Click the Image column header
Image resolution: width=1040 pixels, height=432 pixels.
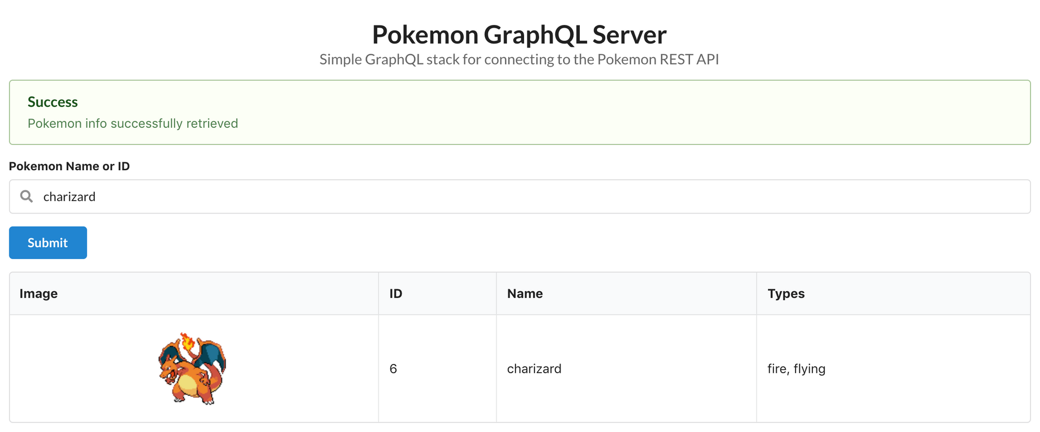click(194, 293)
